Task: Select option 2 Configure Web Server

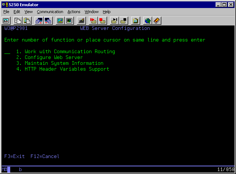Action: pyautogui.click(x=50, y=58)
